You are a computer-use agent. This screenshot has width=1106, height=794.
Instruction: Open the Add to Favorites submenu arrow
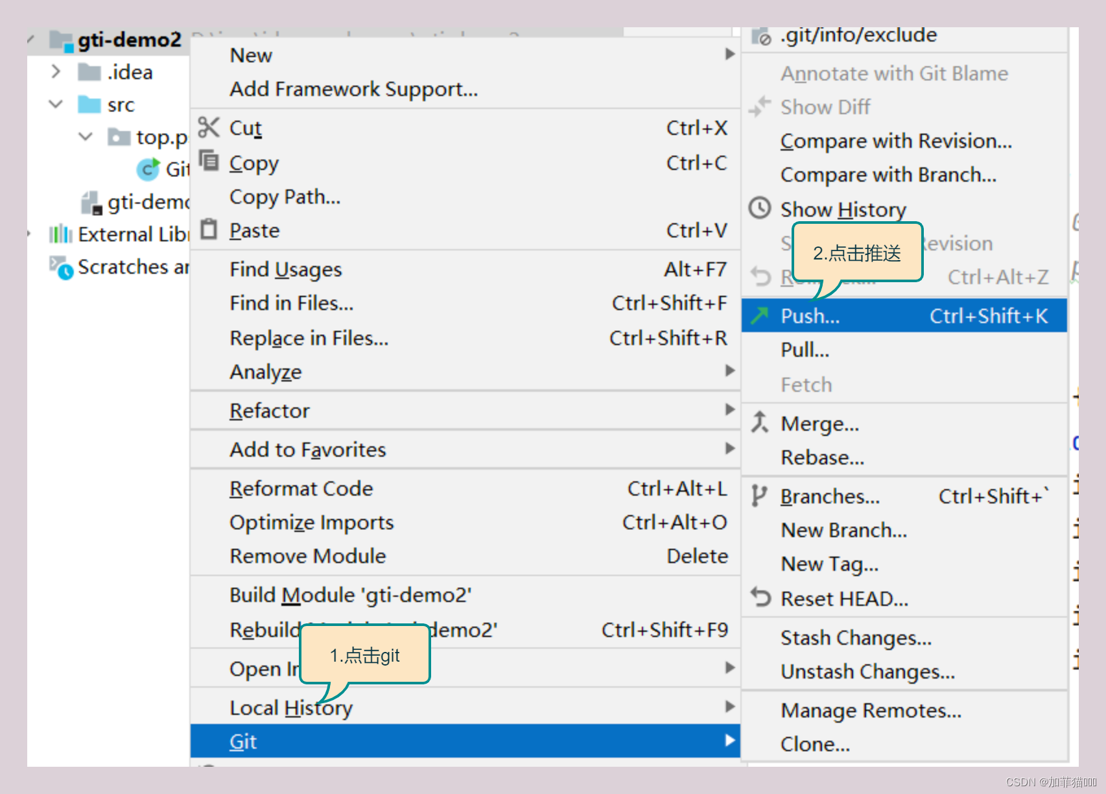729,448
